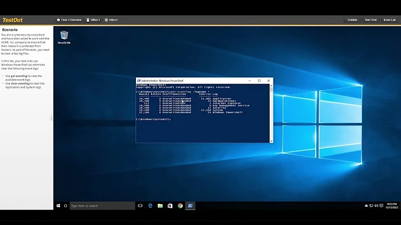Open File Explorer from the taskbar
Viewport: 401px width, 225px height.
click(x=160, y=206)
